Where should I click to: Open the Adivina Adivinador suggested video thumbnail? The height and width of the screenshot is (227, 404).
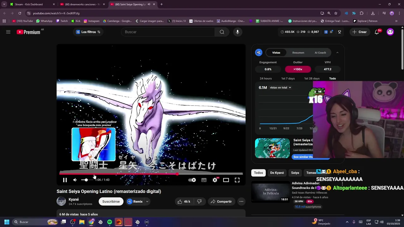(270, 192)
